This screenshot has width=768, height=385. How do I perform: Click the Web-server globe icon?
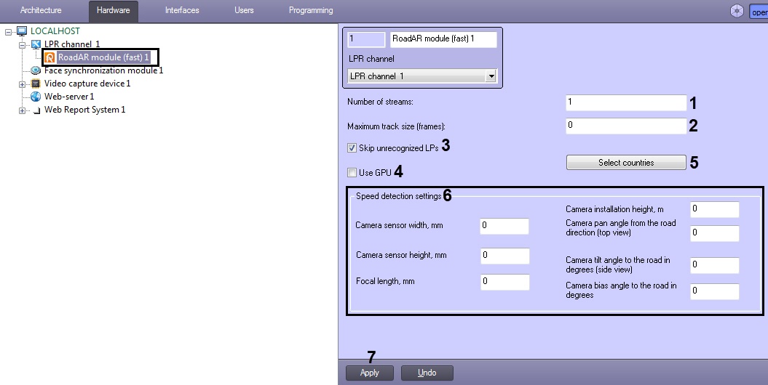pos(35,97)
